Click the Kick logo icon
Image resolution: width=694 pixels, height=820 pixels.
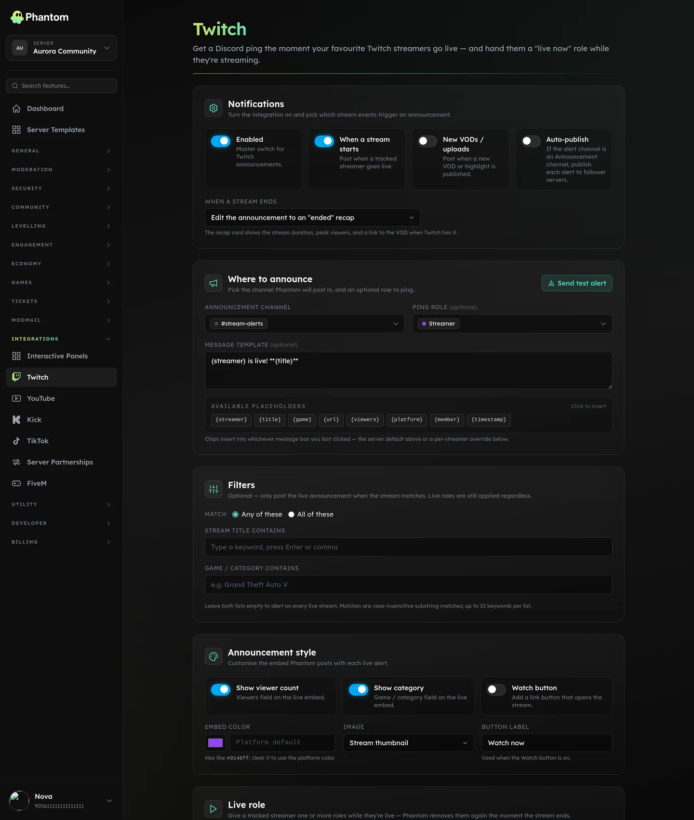pyautogui.click(x=16, y=420)
